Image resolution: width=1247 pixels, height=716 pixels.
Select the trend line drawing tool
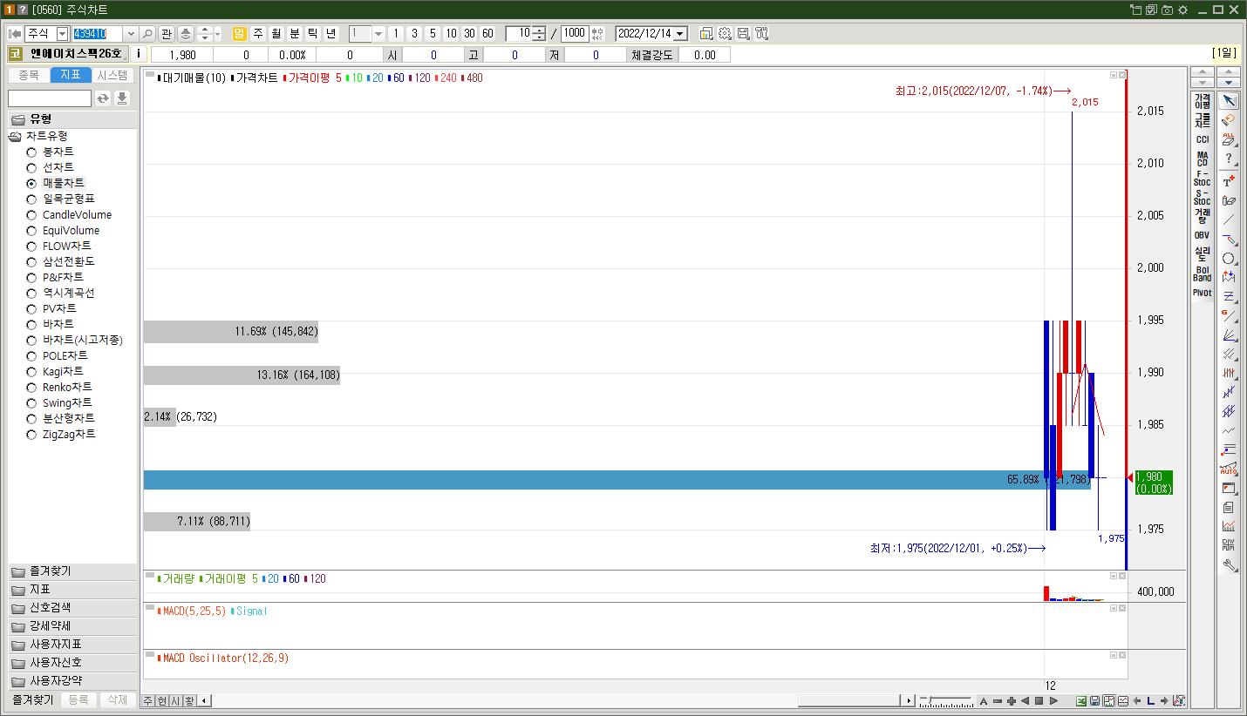pyautogui.click(x=1229, y=220)
